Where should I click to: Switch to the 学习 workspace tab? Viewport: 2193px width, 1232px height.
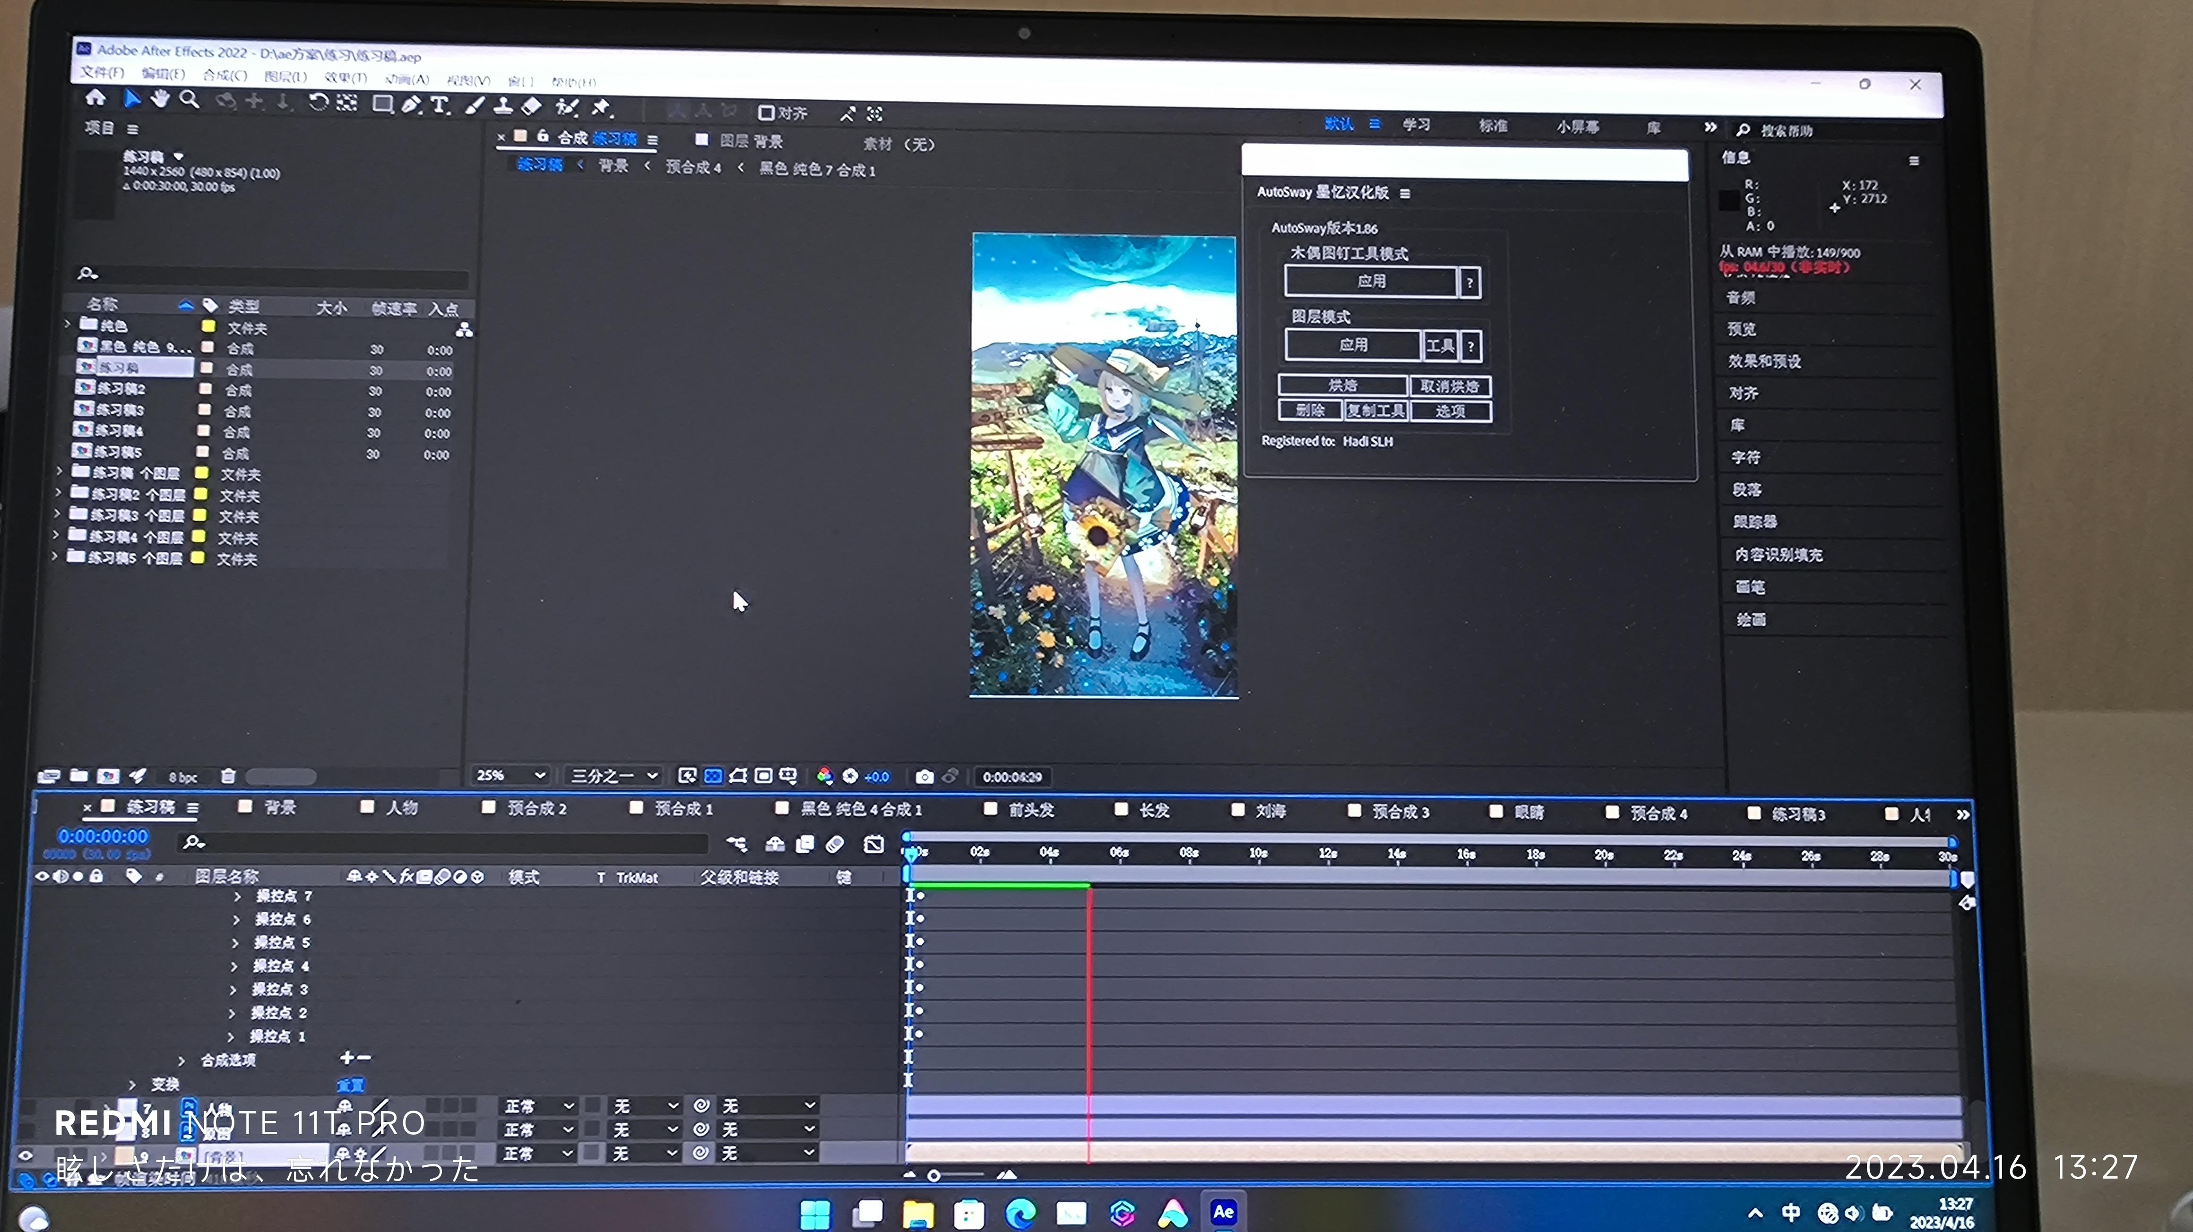[1416, 125]
